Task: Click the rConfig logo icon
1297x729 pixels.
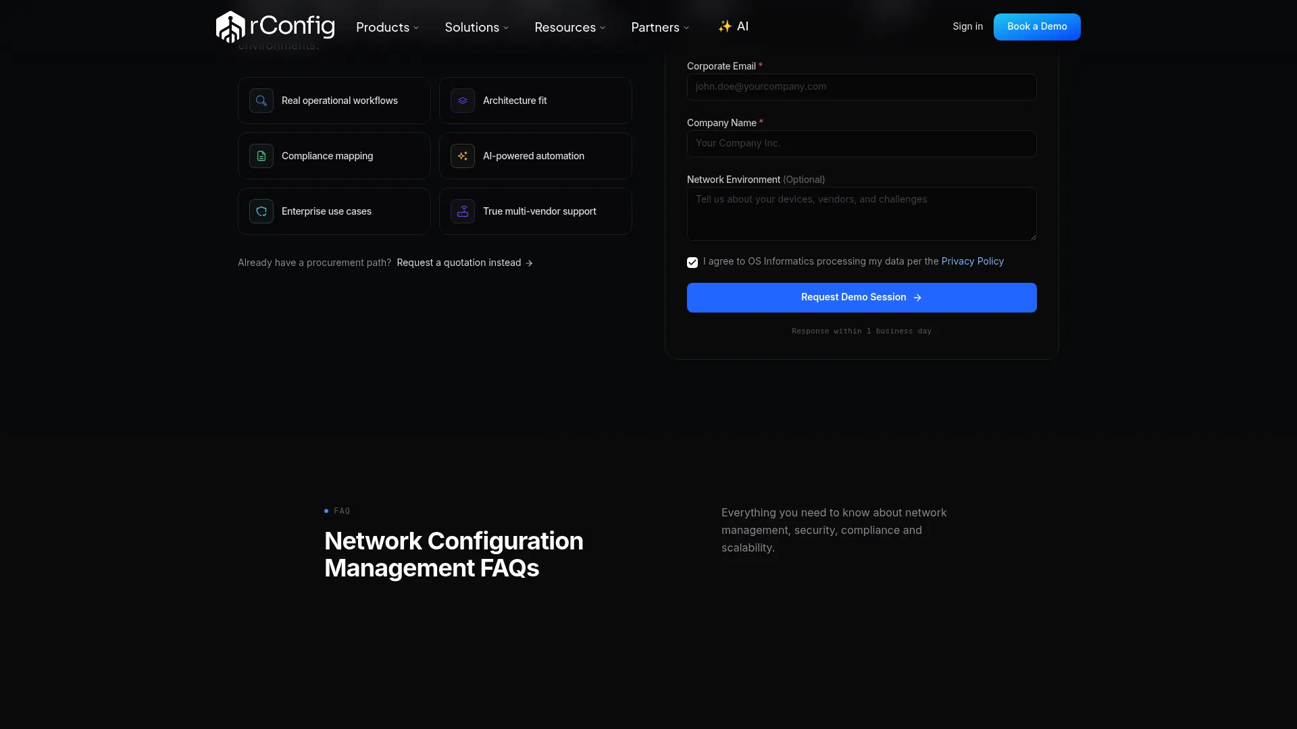Action: tap(230, 27)
